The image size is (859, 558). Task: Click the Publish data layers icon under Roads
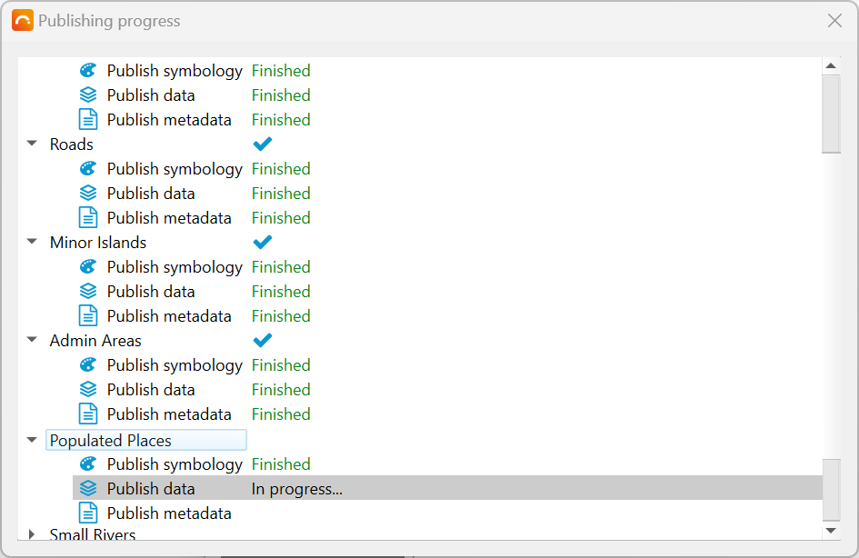pyautogui.click(x=87, y=193)
